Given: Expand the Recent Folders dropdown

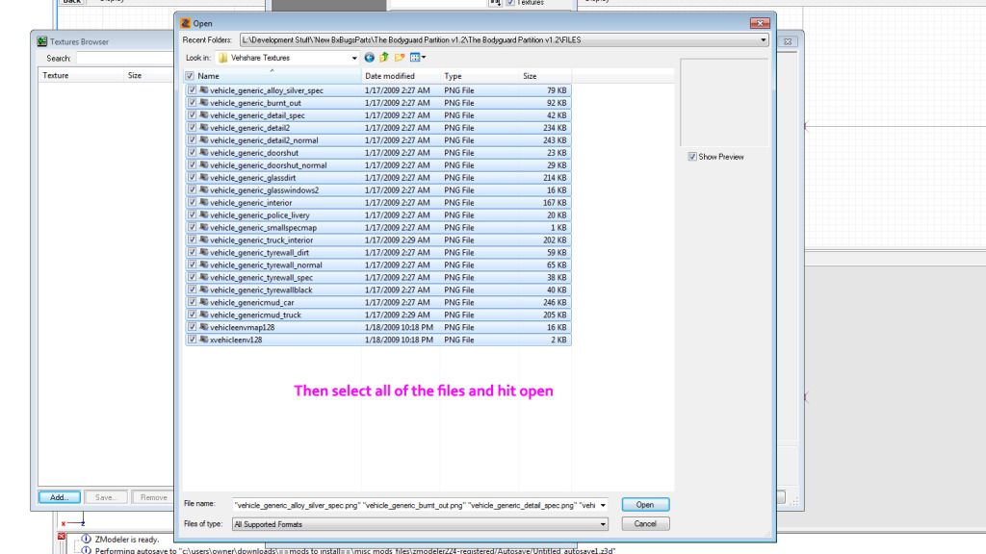Looking at the screenshot, I should tap(764, 40).
